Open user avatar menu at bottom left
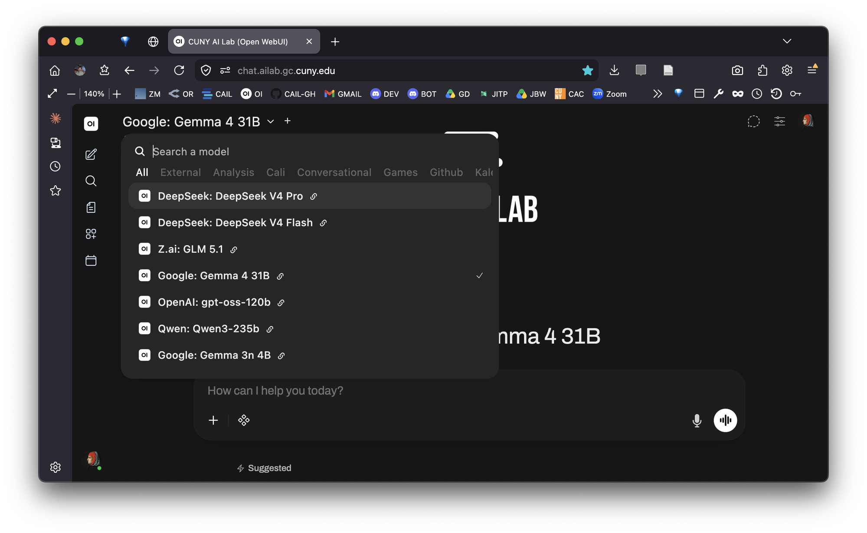The image size is (867, 533). (x=92, y=460)
